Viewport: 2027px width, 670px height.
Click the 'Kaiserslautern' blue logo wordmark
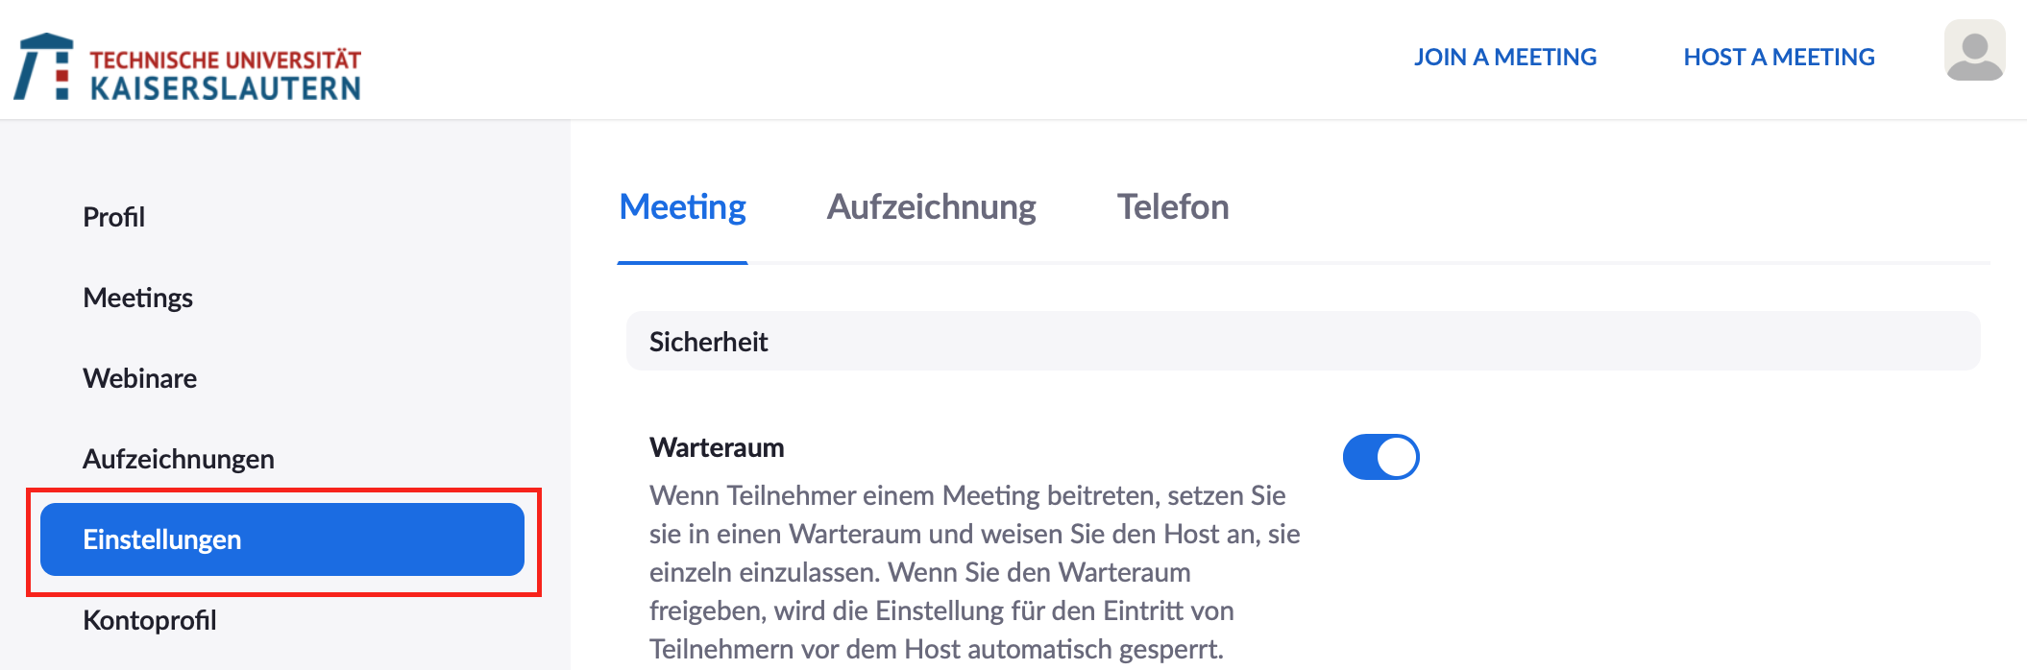point(225,88)
